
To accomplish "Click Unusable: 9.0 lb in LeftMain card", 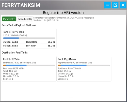I will [x=11, y=76].
